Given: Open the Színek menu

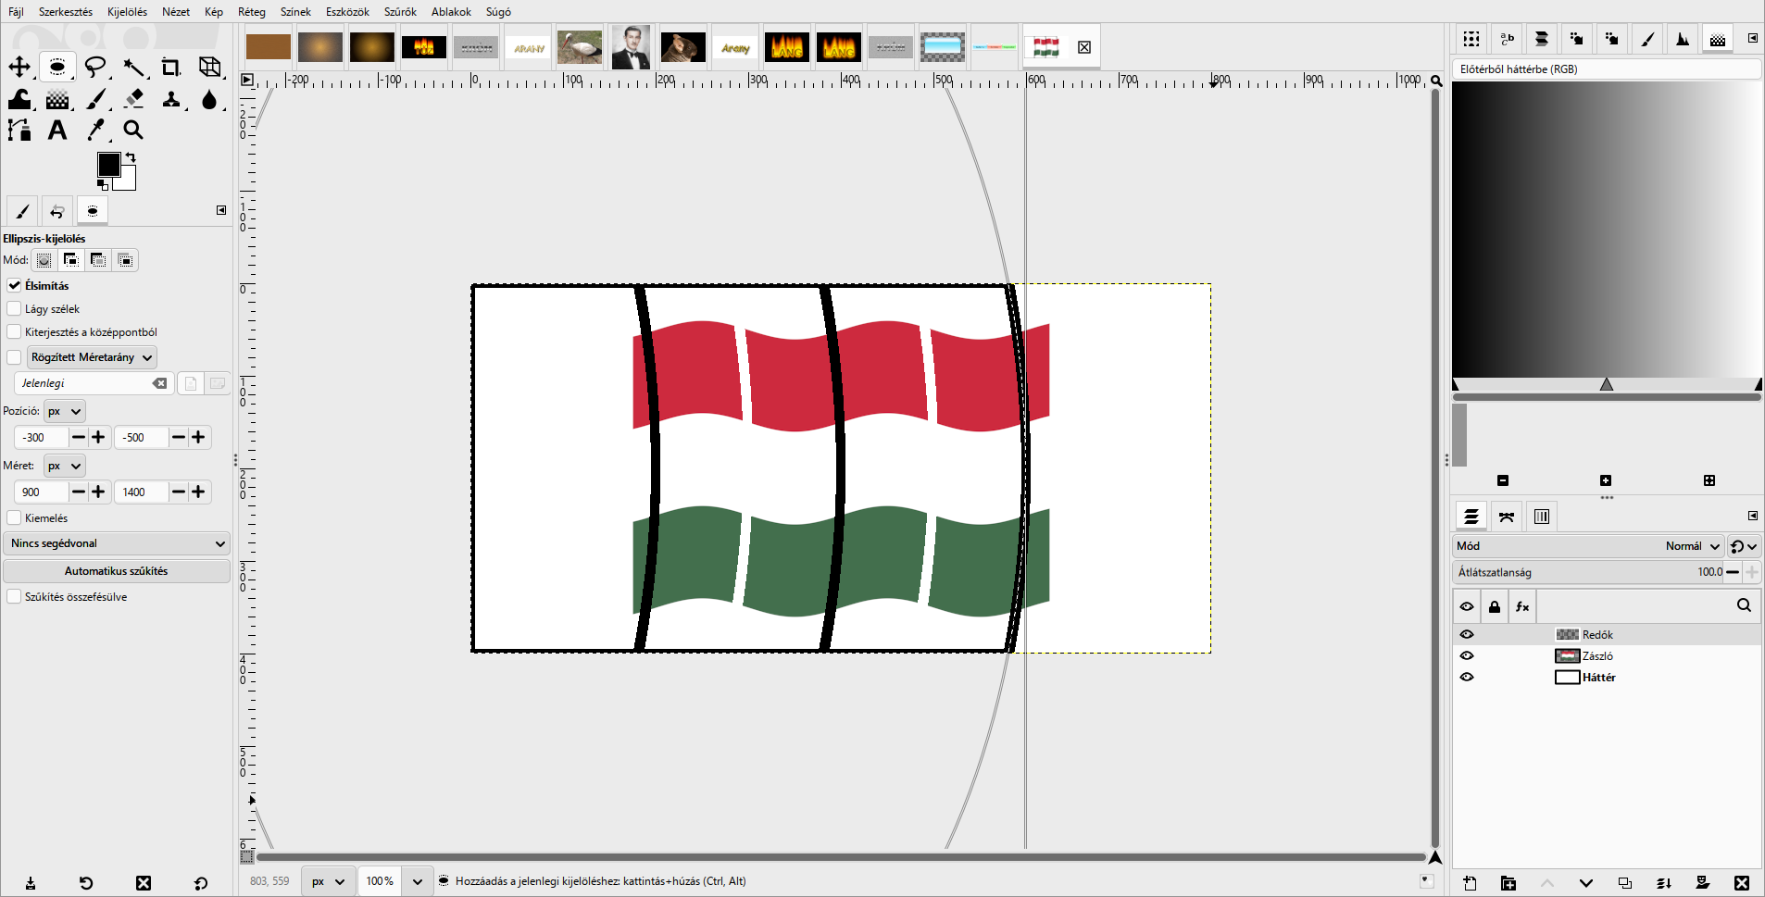Looking at the screenshot, I should (x=295, y=12).
